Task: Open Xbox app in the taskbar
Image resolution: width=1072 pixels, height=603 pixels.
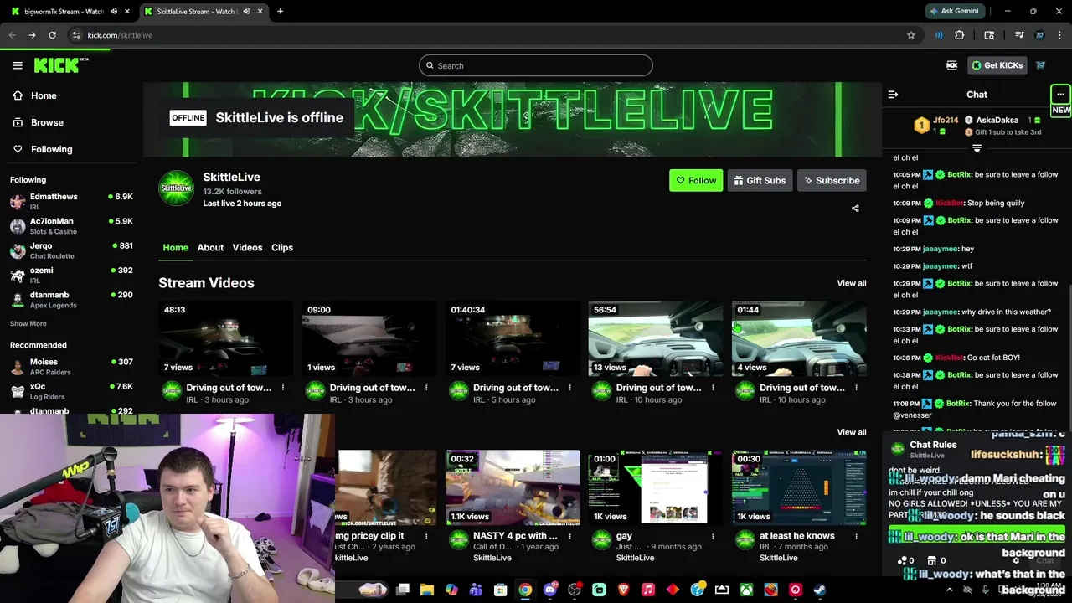Action: [x=746, y=590]
